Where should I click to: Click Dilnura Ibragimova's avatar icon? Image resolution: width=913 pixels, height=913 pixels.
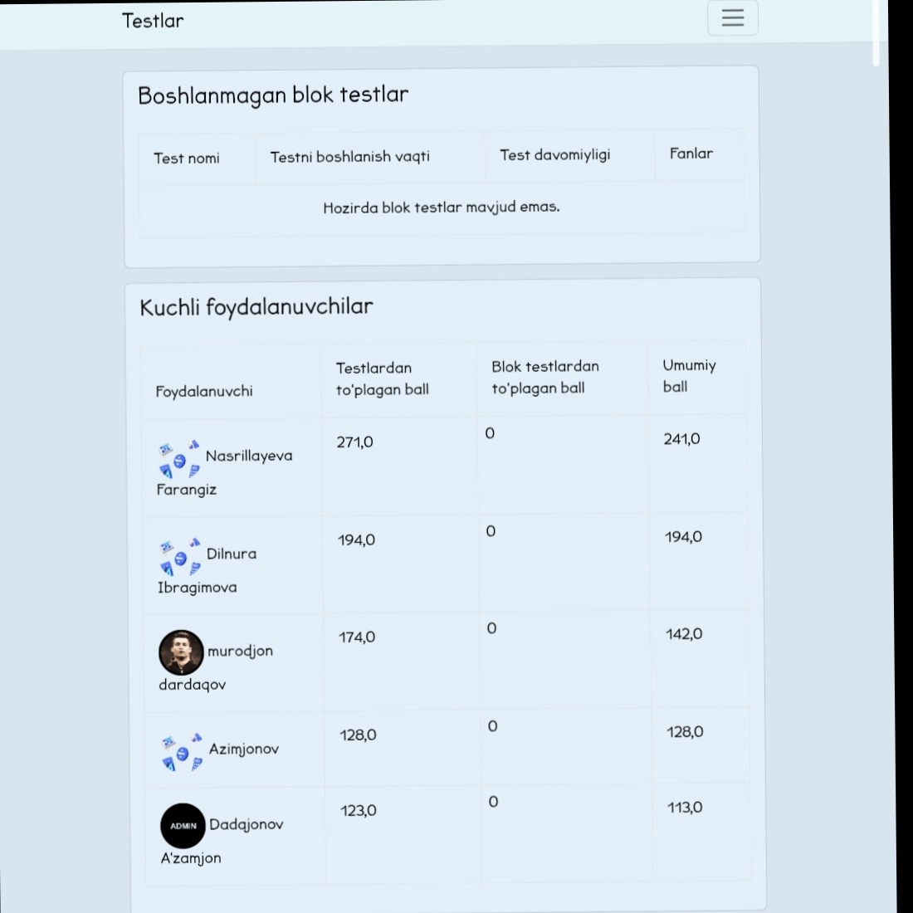tap(180, 557)
